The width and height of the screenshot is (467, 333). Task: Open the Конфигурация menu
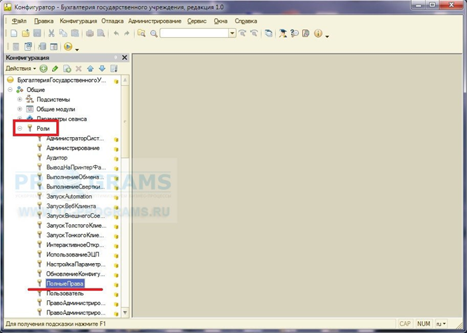point(78,21)
